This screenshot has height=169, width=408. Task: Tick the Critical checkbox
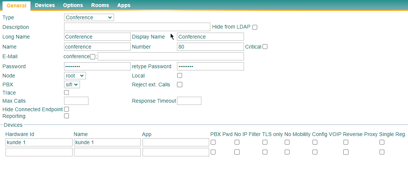click(x=265, y=47)
